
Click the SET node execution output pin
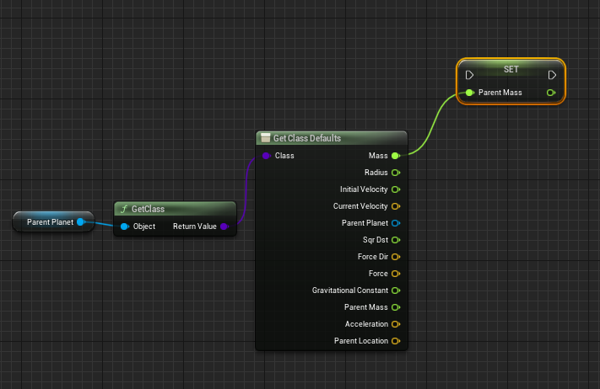pyautogui.click(x=551, y=75)
